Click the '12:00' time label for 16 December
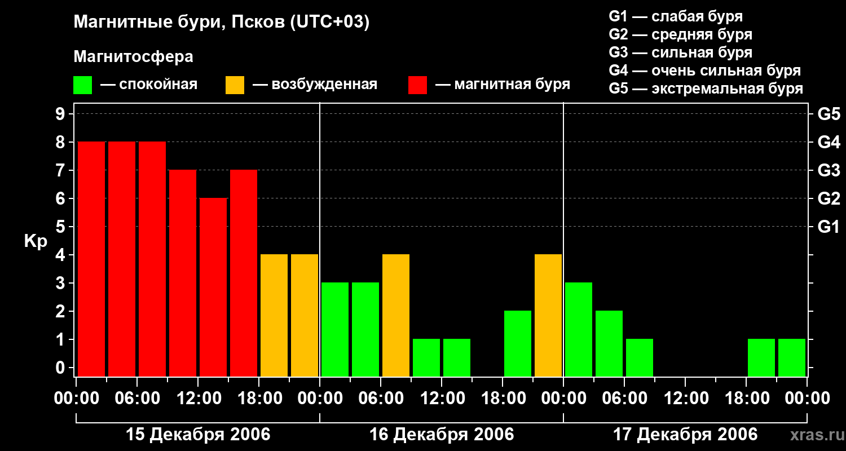This screenshot has height=451, width=846. (x=442, y=399)
